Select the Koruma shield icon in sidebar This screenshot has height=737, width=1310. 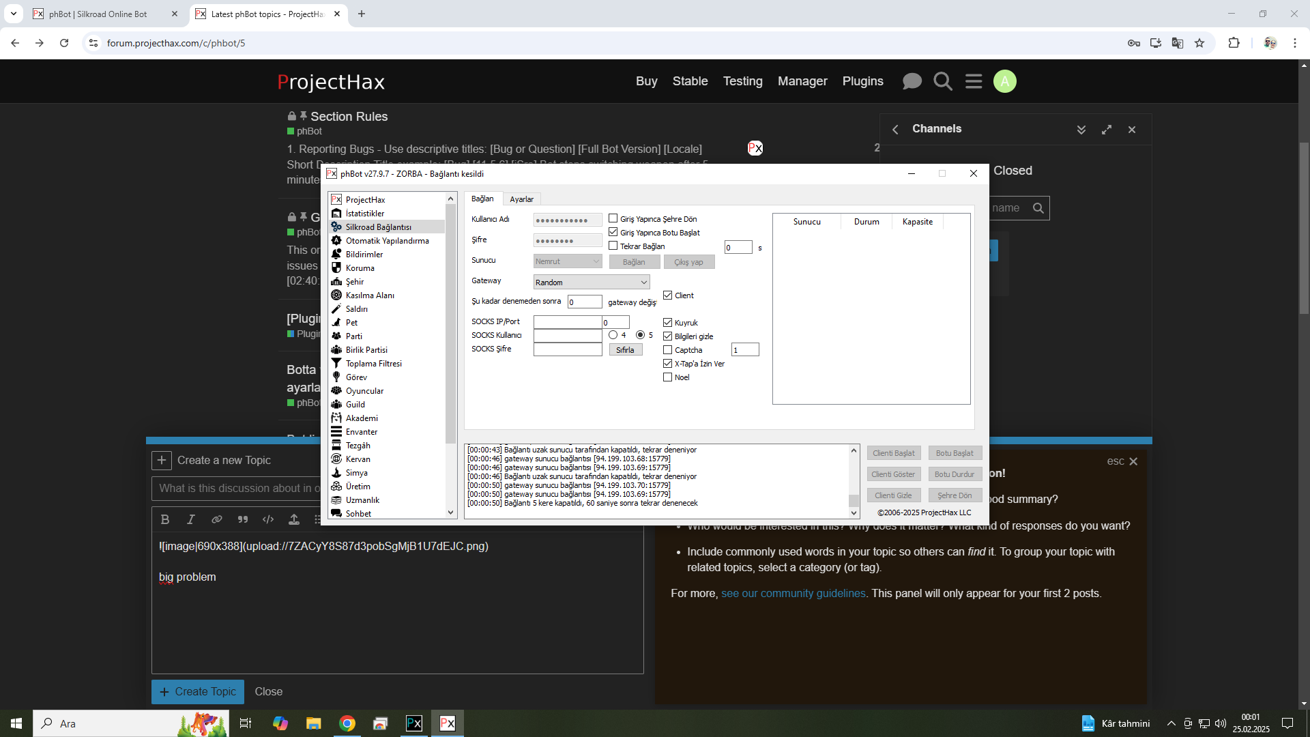[x=336, y=268]
